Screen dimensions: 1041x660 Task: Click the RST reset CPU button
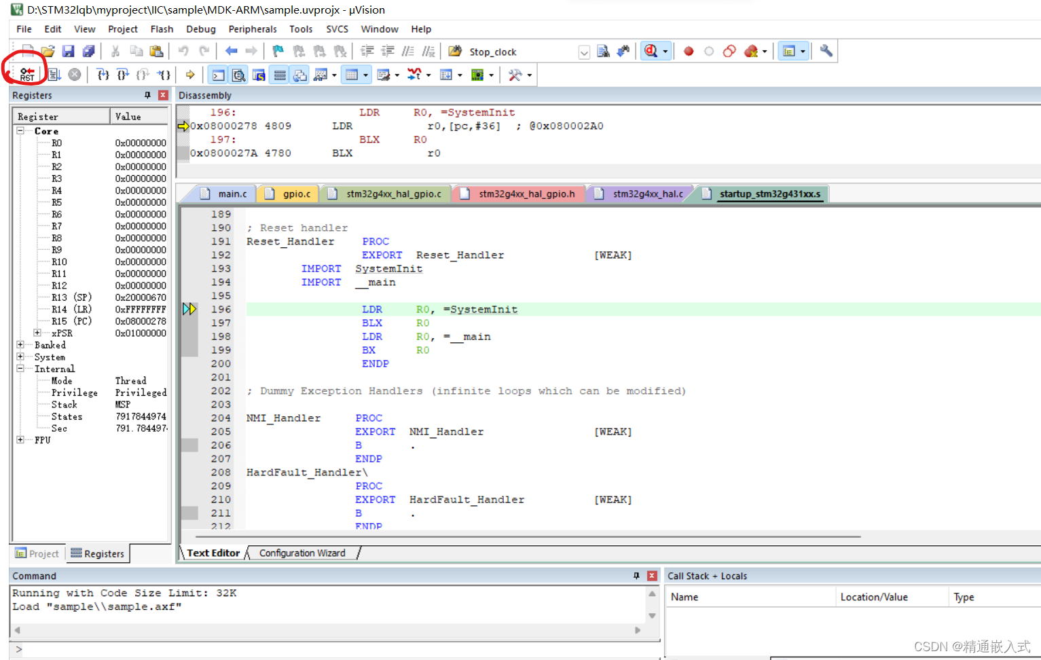(x=27, y=75)
